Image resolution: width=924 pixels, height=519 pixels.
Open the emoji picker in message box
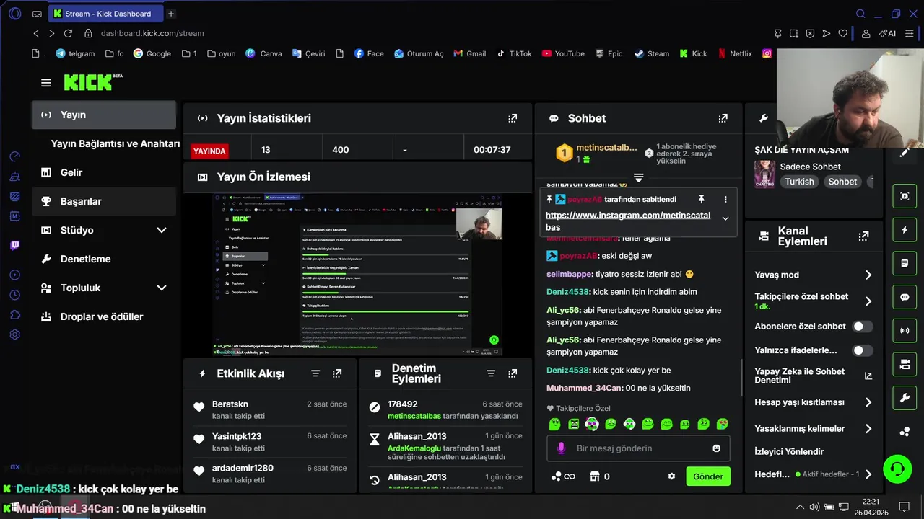(x=716, y=448)
